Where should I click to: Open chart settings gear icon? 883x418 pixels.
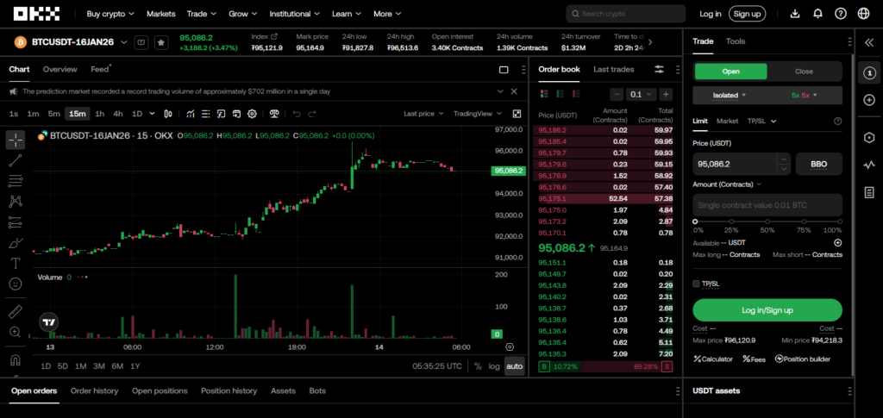point(252,114)
